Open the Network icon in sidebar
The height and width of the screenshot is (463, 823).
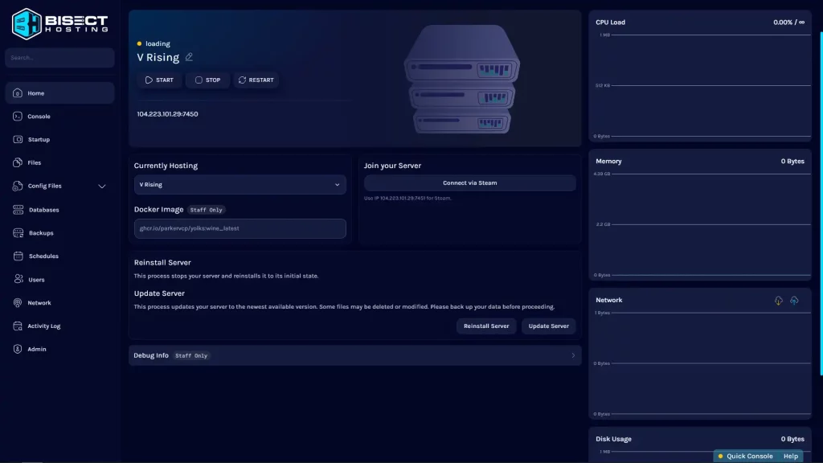(x=18, y=302)
